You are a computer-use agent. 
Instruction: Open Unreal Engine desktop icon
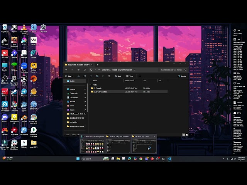pos(24,81)
